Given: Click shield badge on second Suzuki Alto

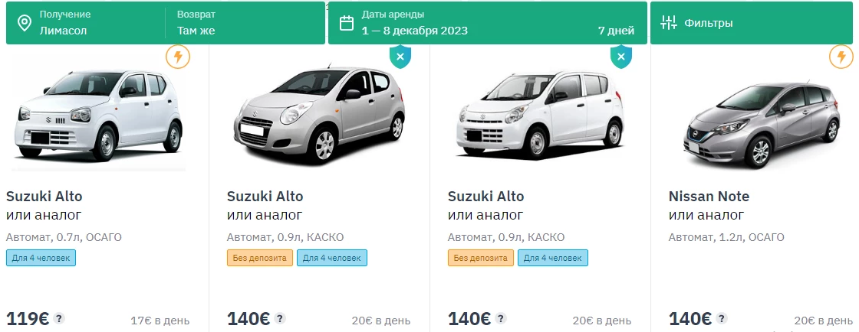Looking at the screenshot, I should click(400, 57).
